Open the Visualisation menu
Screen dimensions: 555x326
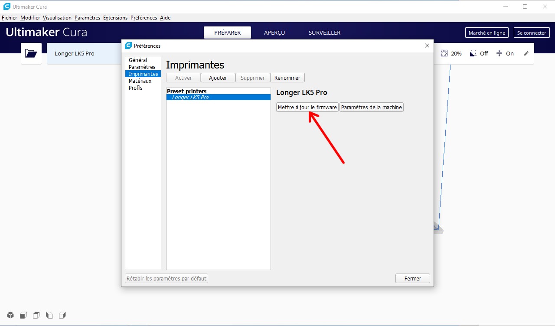coord(57,18)
